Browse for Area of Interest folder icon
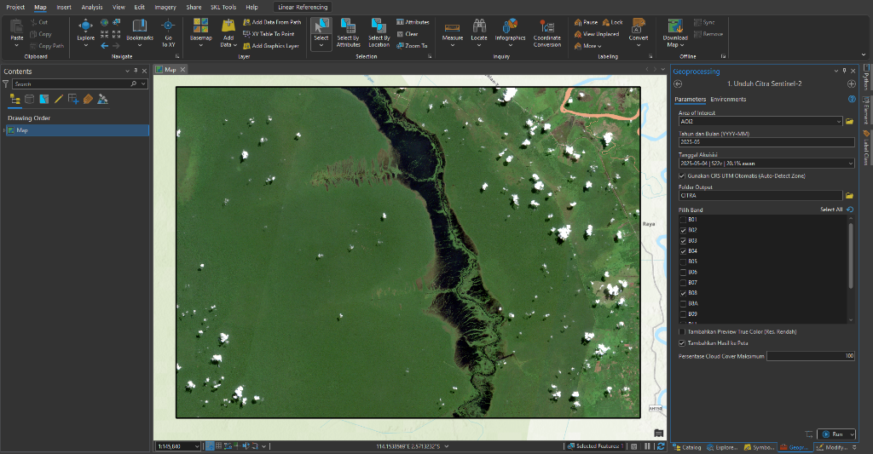873x454 pixels. point(850,121)
